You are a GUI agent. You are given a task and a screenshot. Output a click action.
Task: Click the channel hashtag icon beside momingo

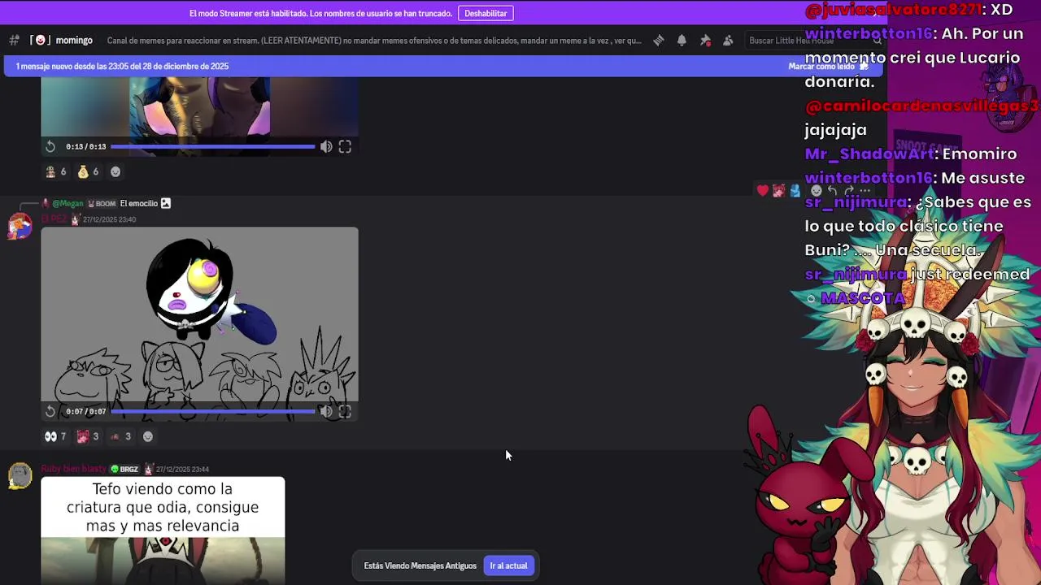[14, 40]
